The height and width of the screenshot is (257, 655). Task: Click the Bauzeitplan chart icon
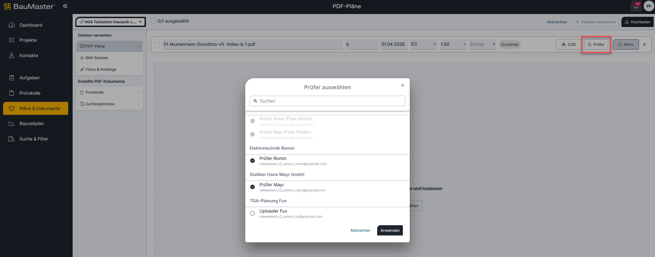click(x=12, y=123)
